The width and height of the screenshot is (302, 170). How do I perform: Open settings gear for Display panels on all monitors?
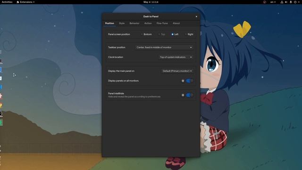(183, 81)
